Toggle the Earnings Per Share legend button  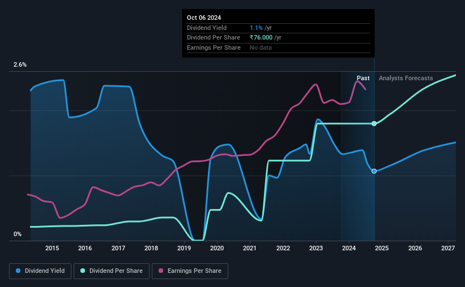pos(190,271)
